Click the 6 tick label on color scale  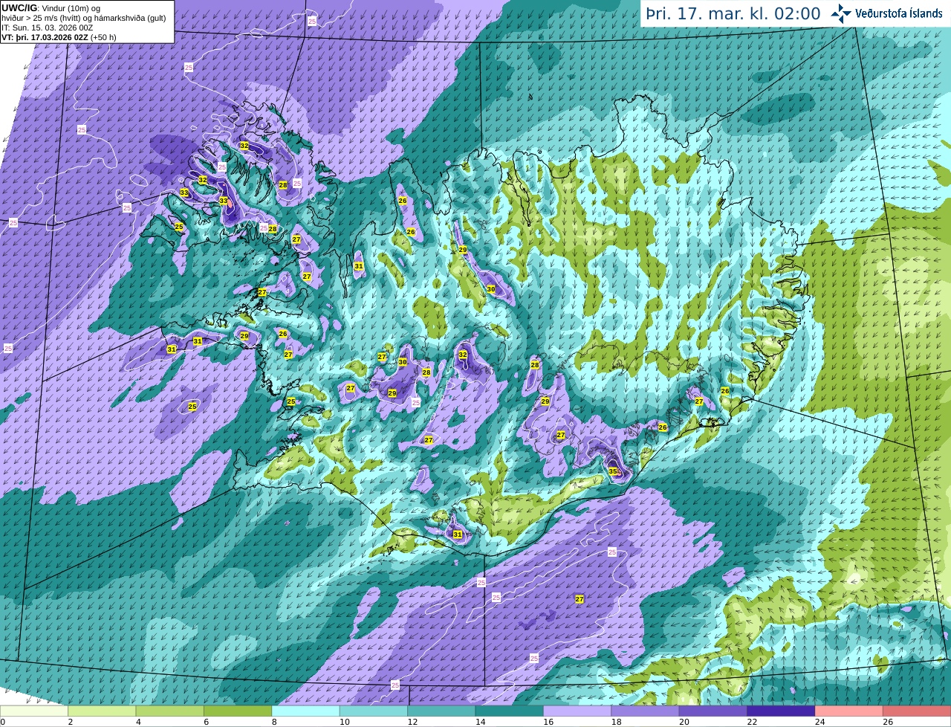pyautogui.click(x=206, y=722)
